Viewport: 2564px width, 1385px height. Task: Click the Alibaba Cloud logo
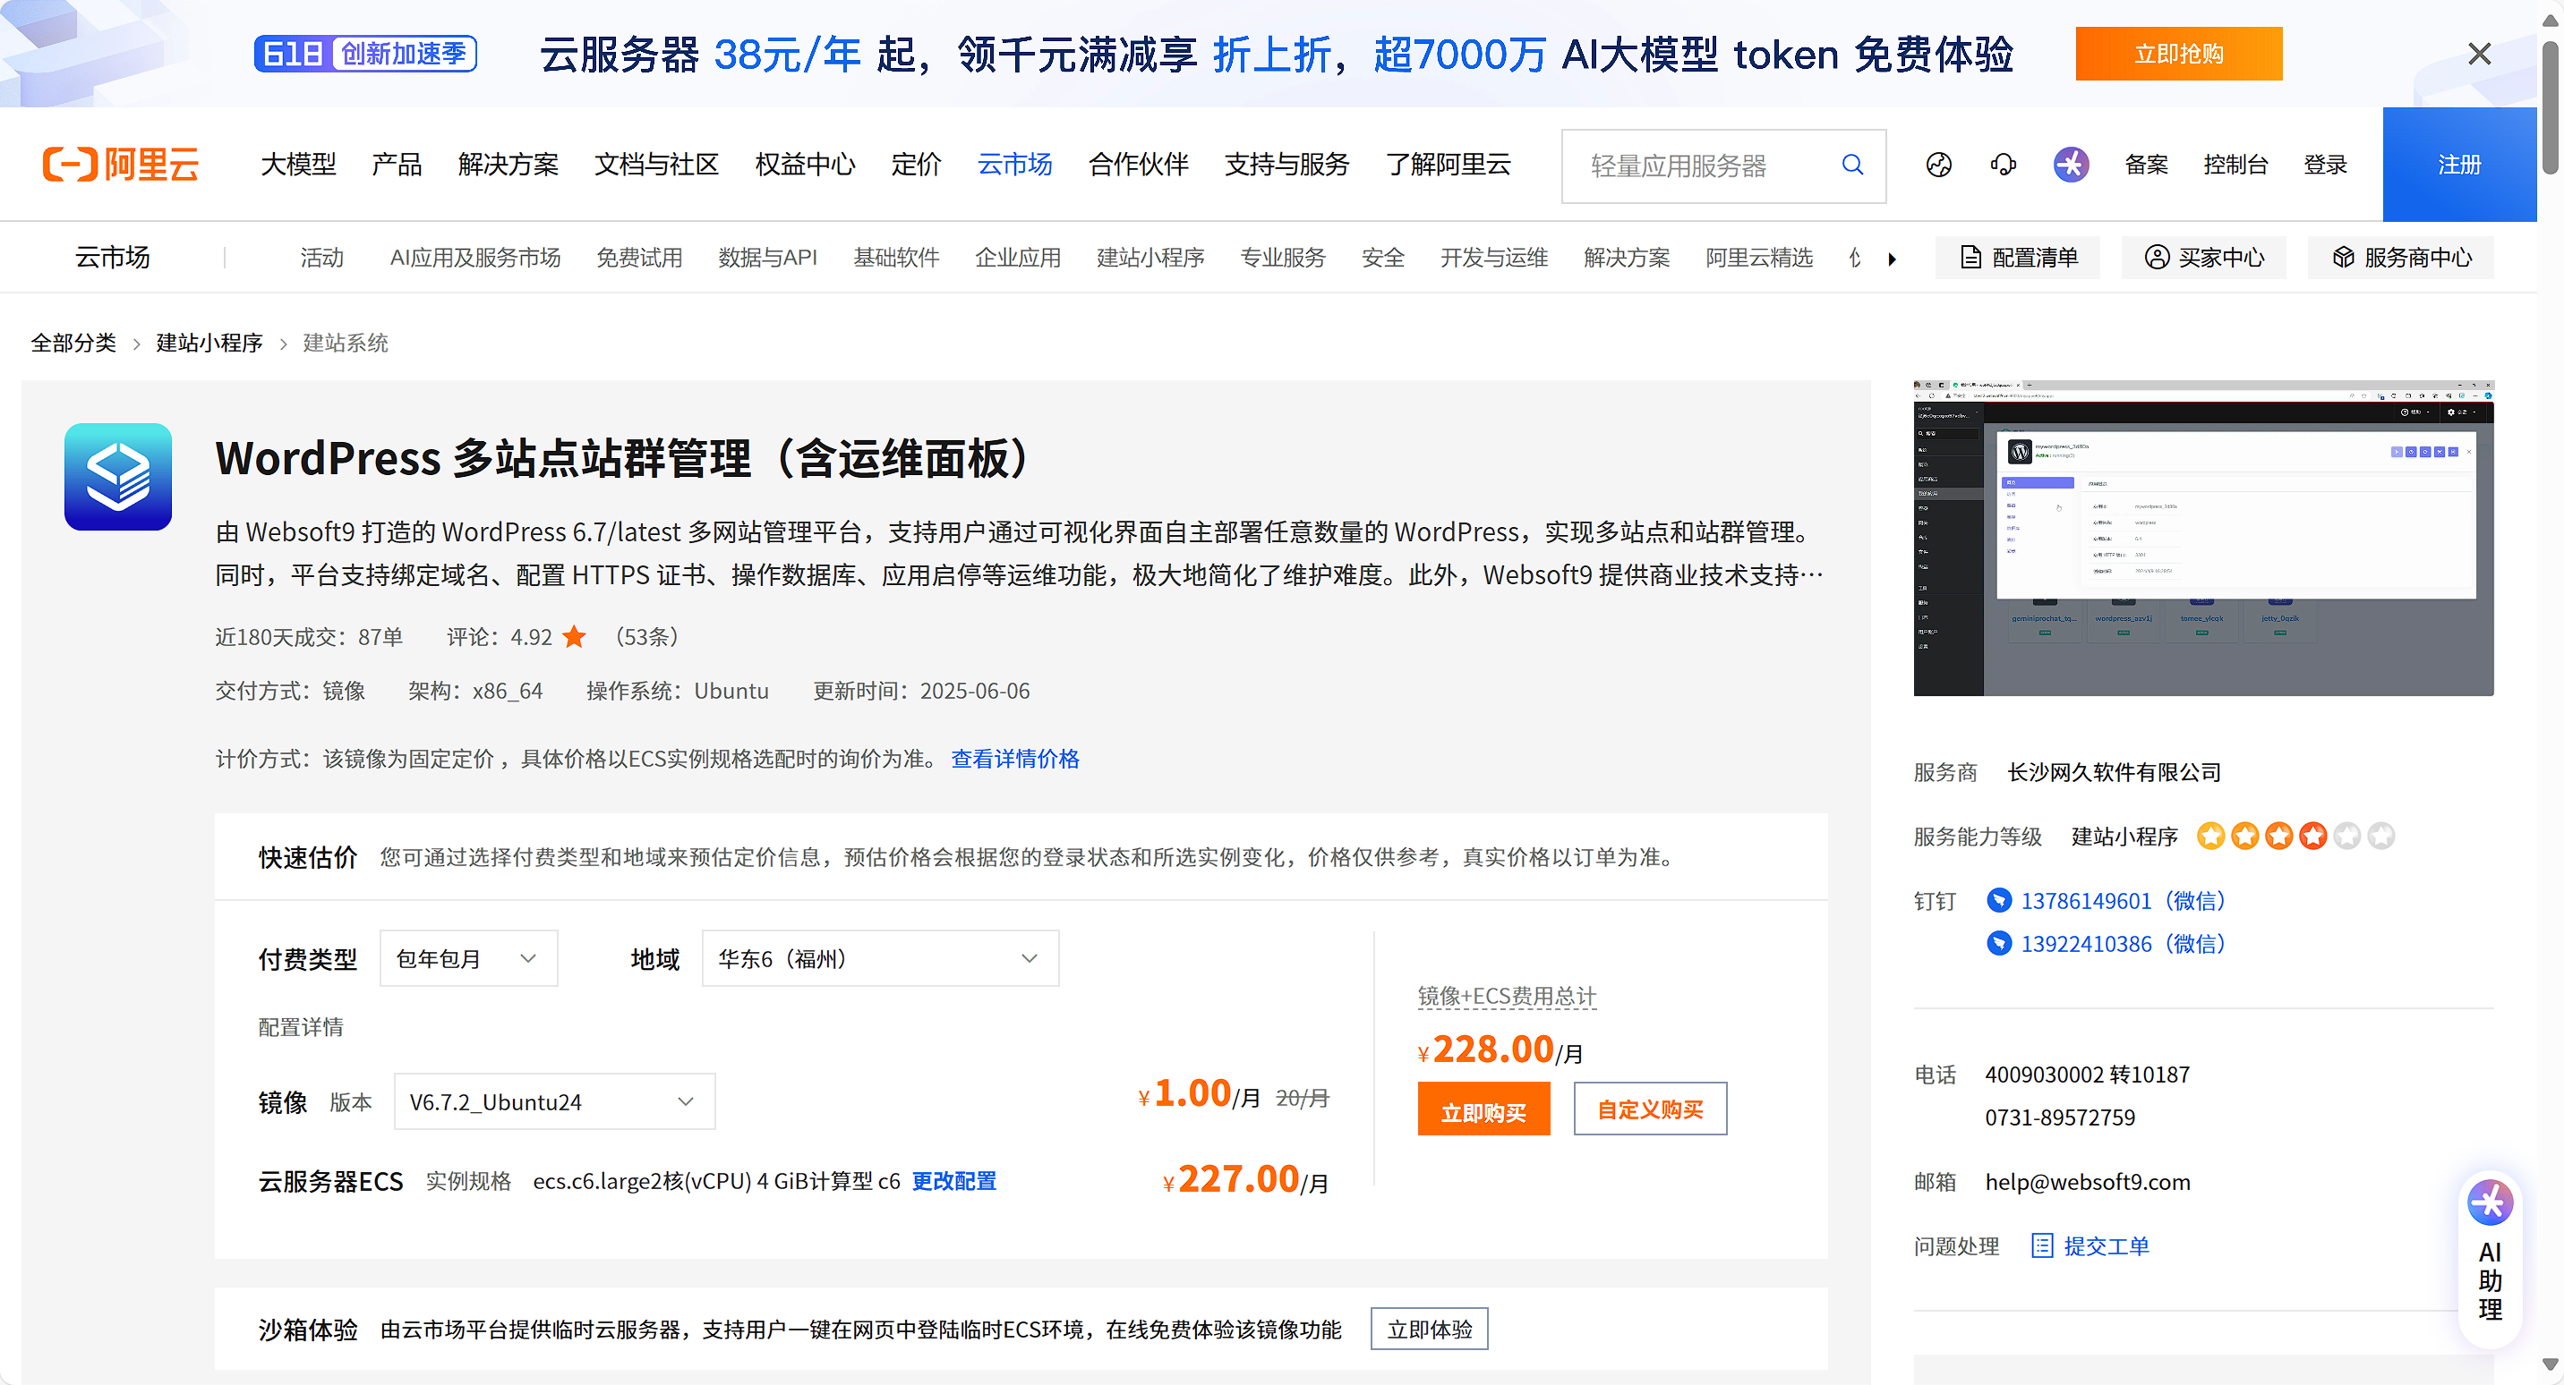tap(119, 164)
